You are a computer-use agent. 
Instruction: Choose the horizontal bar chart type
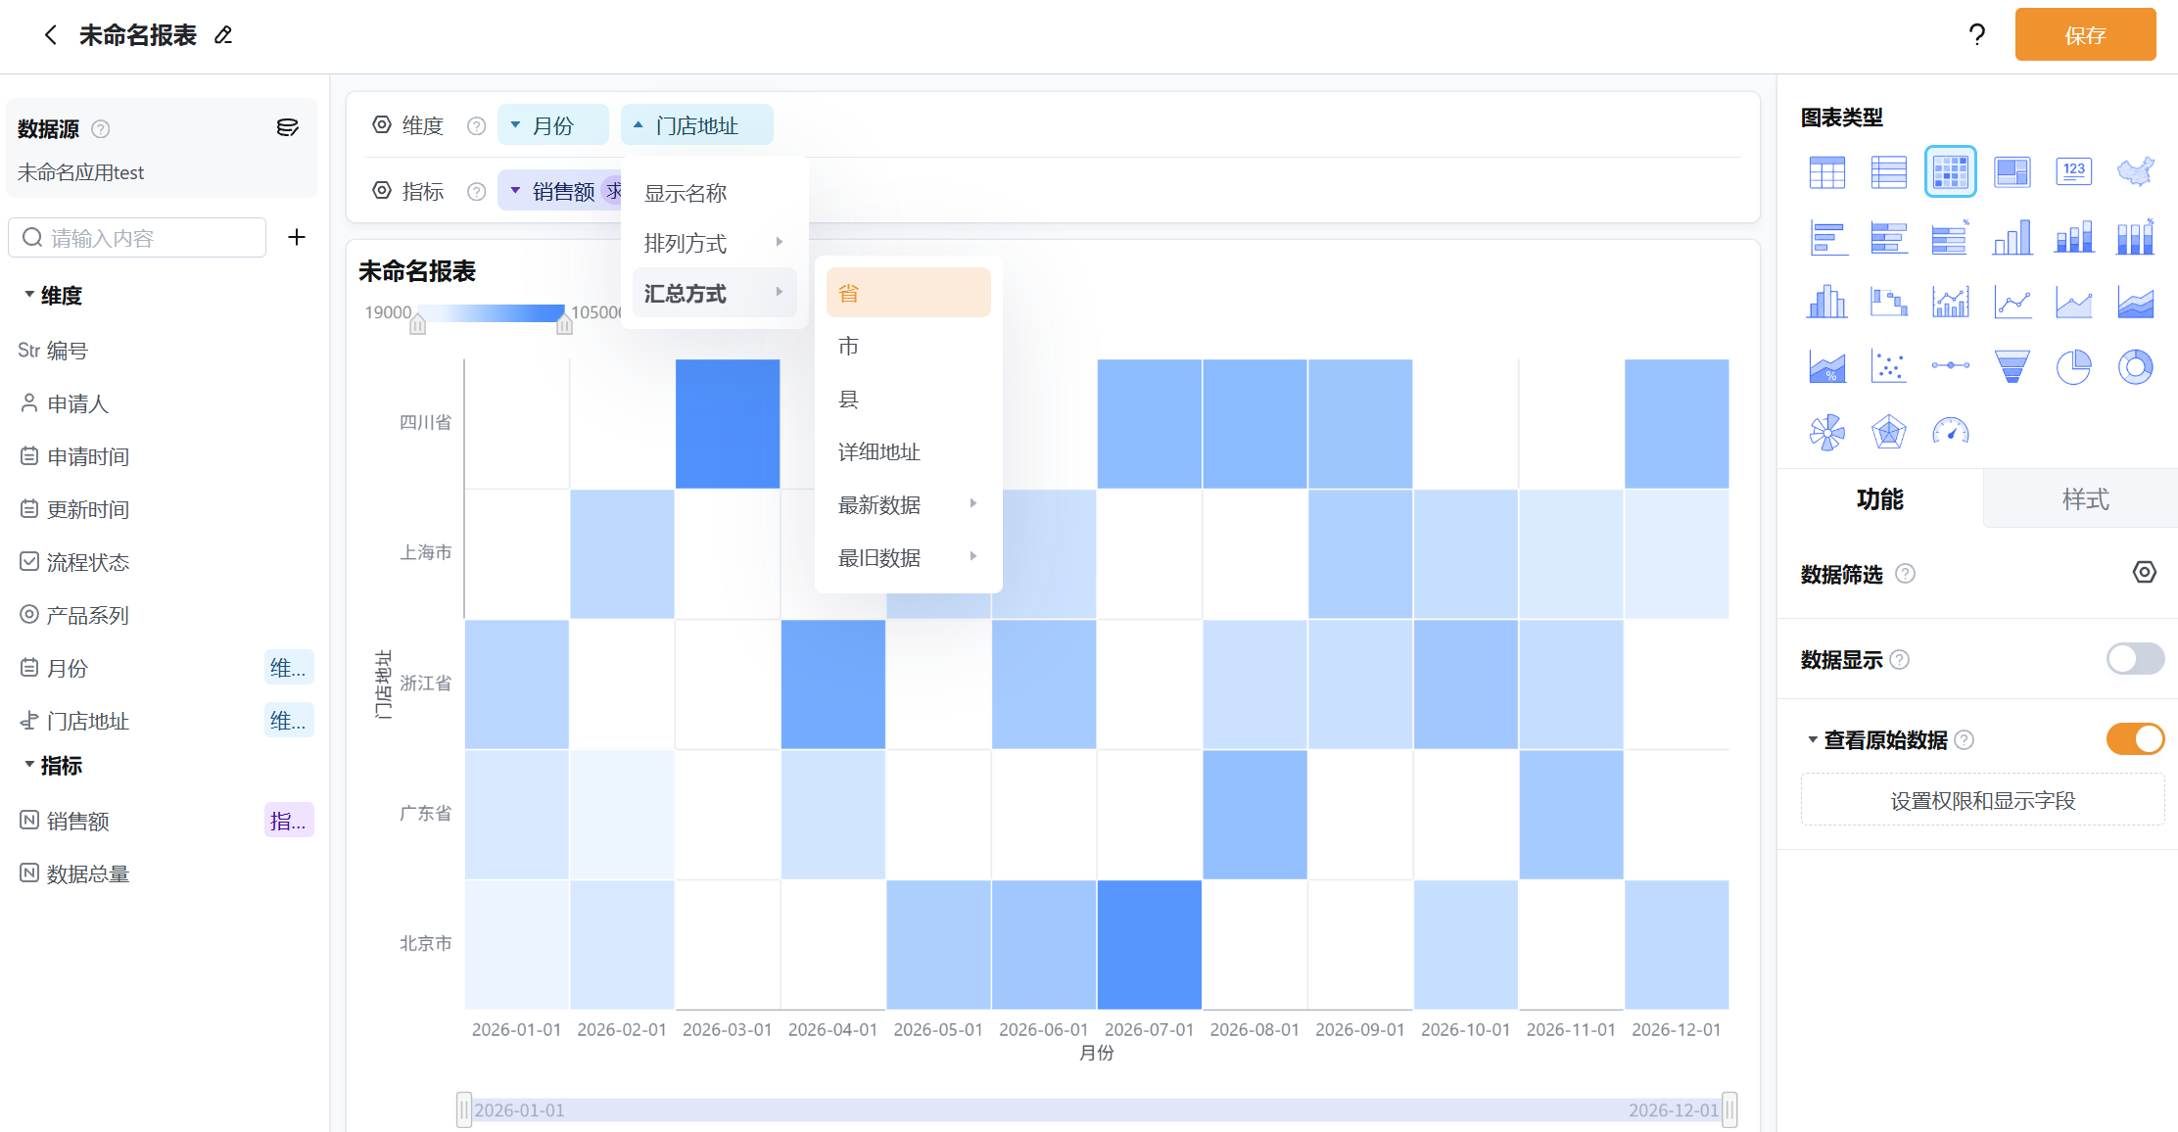1827,238
